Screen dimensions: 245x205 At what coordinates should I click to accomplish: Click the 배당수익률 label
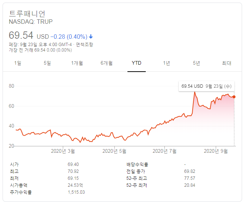pyautogui.click(x=137, y=164)
